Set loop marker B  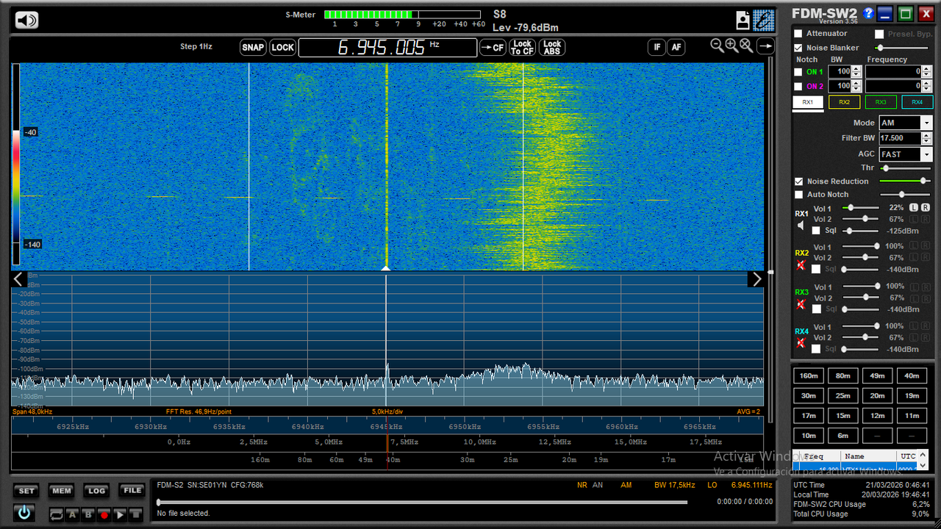(88, 515)
